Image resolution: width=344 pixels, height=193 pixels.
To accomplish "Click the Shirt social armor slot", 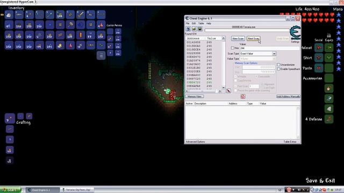I will point(319,58).
